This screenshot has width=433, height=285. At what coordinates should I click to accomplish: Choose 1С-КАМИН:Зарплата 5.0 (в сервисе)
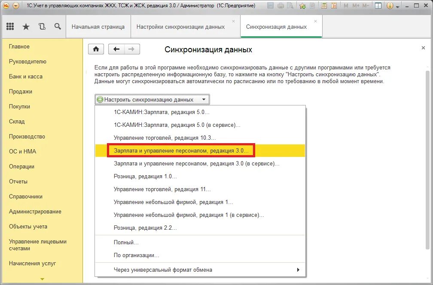(200, 125)
